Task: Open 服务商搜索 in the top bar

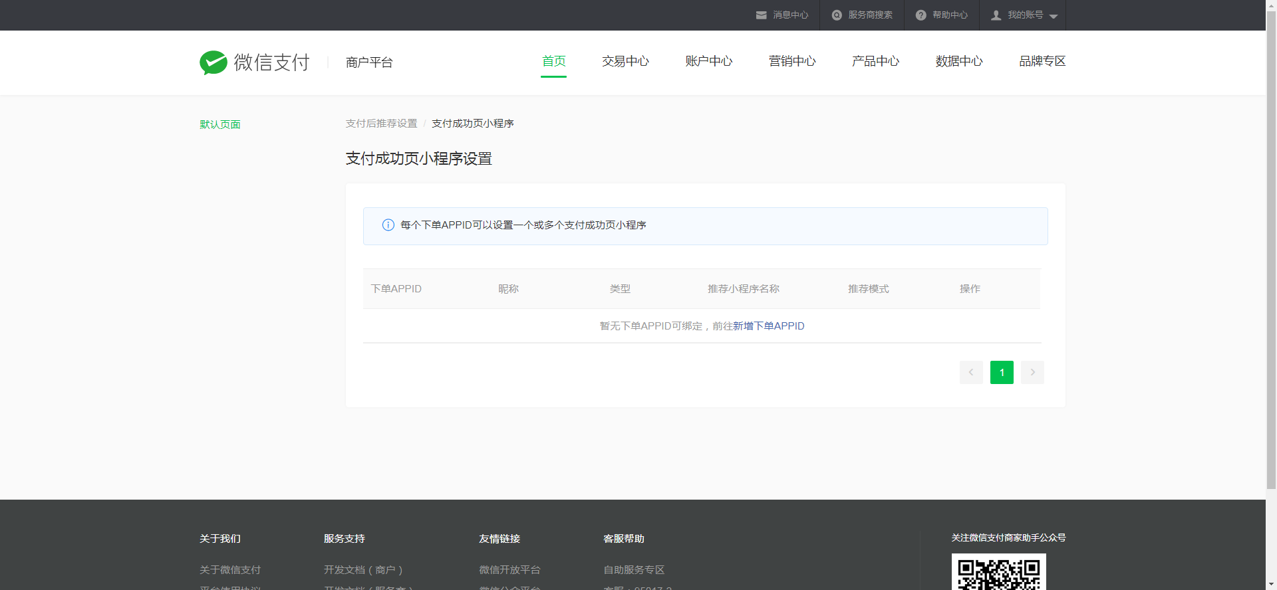Action: (x=870, y=15)
